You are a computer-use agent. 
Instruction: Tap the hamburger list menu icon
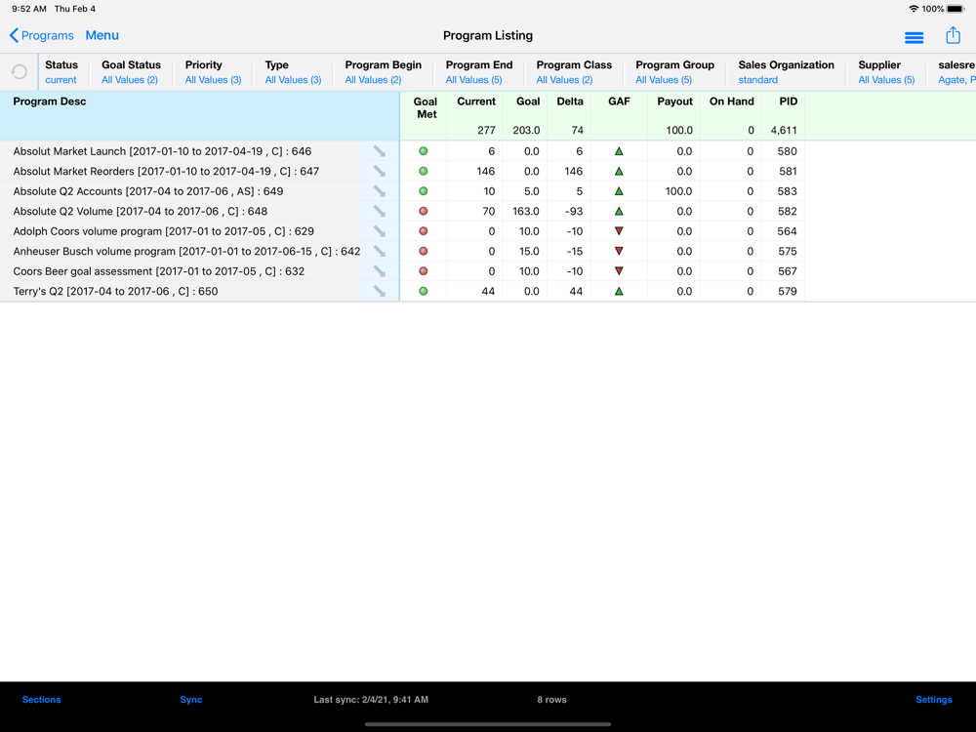point(914,38)
